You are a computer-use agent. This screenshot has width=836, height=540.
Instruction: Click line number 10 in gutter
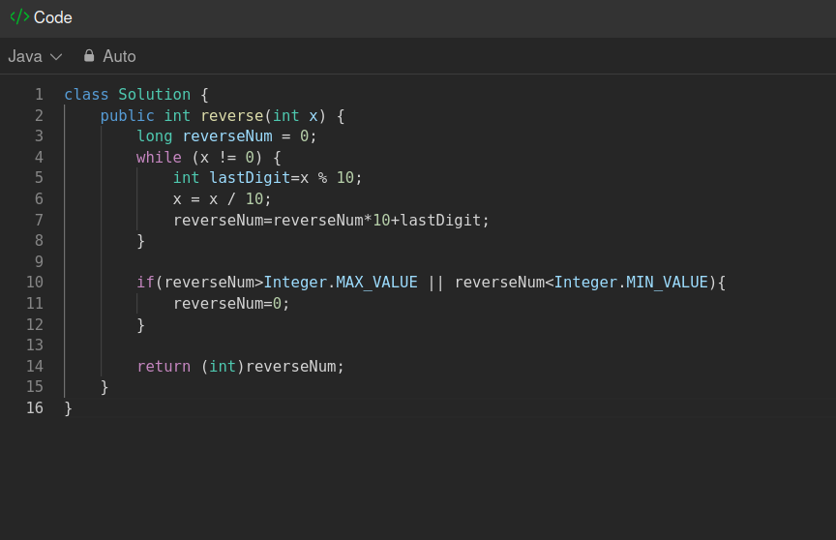pos(35,282)
